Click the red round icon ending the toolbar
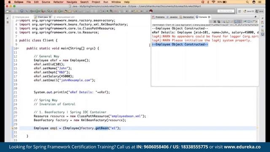270x152 pixels. 151,11
